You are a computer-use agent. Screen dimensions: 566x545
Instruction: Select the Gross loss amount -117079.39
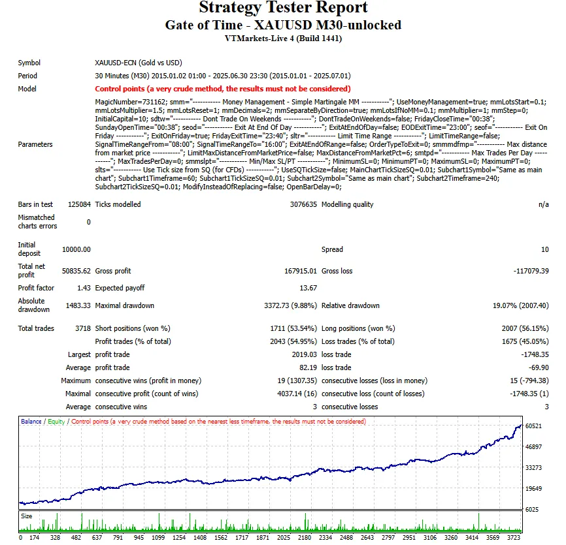(531, 271)
